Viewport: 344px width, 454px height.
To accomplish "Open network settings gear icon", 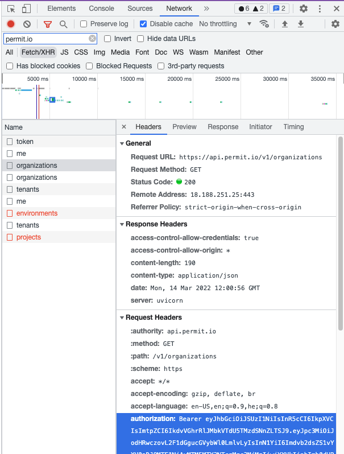I will pyautogui.click(x=335, y=24).
